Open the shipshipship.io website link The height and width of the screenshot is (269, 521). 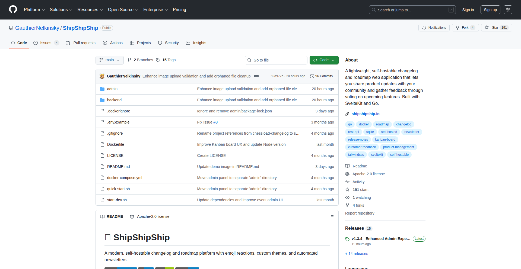coord(366,114)
